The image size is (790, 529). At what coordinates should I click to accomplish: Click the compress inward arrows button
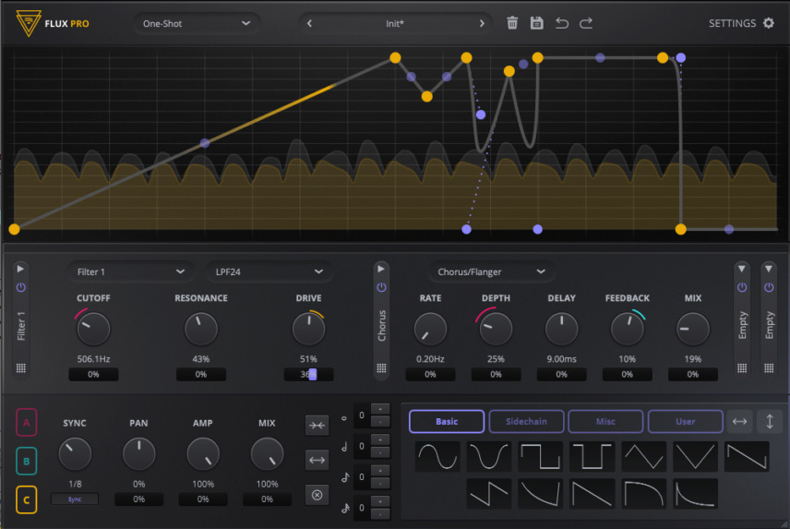click(x=317, y=426)
